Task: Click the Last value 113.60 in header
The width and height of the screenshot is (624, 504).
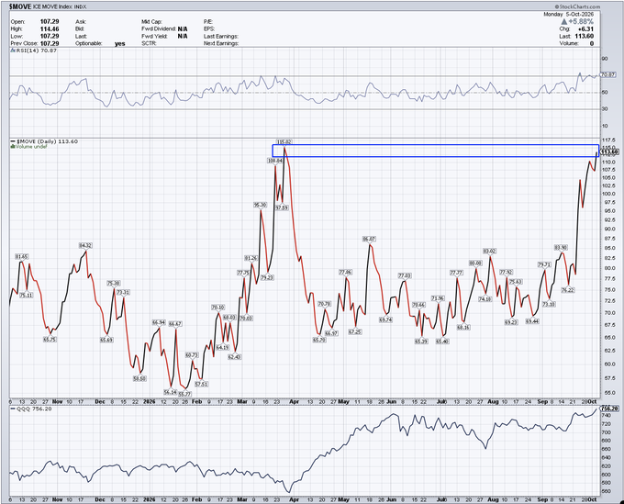Action: coord(585,36)
